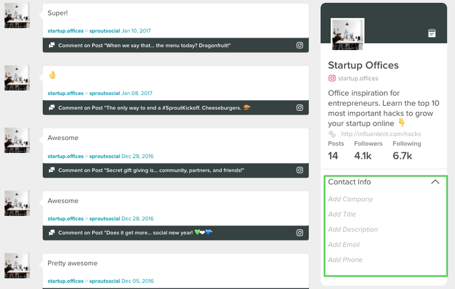Click the Add Company field
The height and width of the screenshot is (289, 455).
point(350,199)
